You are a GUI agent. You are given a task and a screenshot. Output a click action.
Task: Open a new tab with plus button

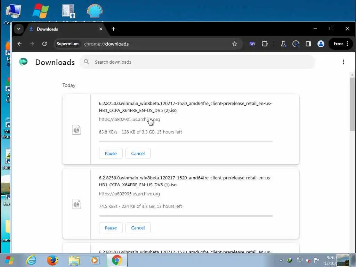[x=113, y=29]
